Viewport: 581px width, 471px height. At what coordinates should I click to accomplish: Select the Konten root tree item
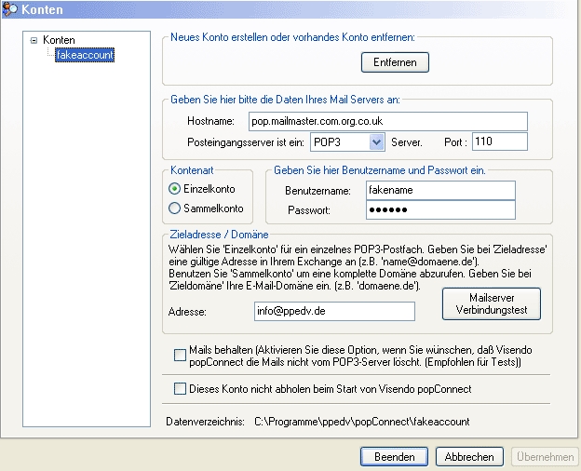(x=59, y=41)
